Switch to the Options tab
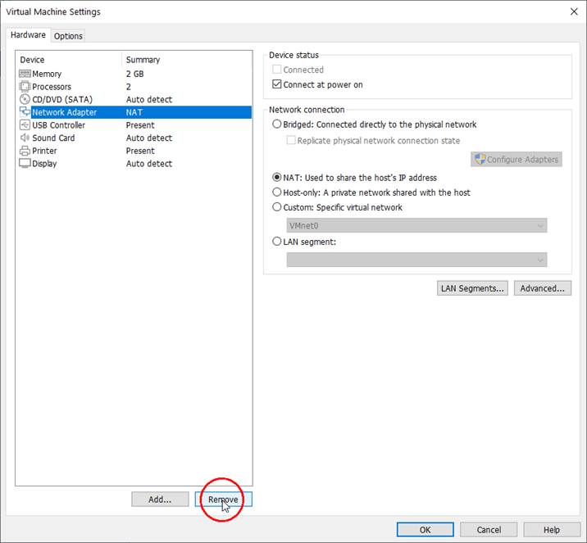The image size is (587, 543). (x=69, y=36)
